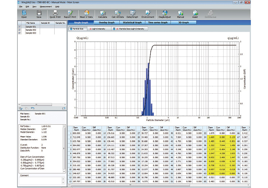268x188 pixels.
Task: Run Calc All Data from toolbar
Action: pos(118,14)
